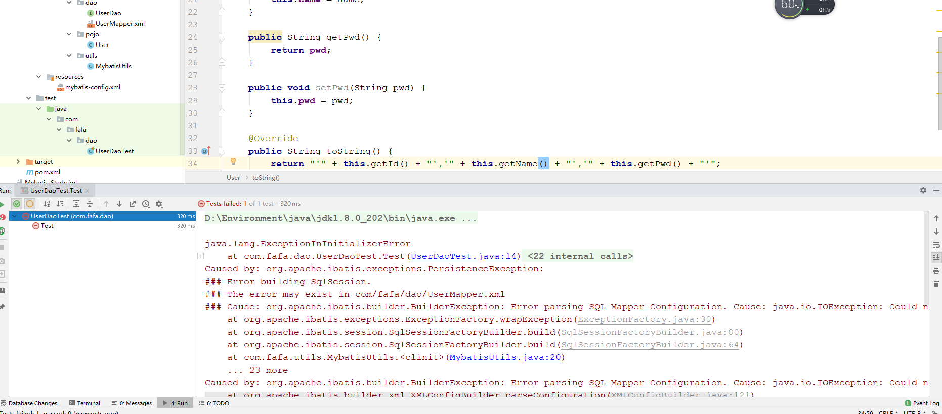This screenshot has height=414, width=942.
Task: Fold the toString method at line 33
Action: 222,151
